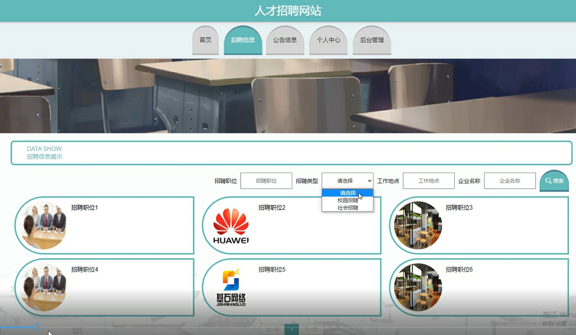
Task: Go to the 首页 tab
Action: [205, 40]
